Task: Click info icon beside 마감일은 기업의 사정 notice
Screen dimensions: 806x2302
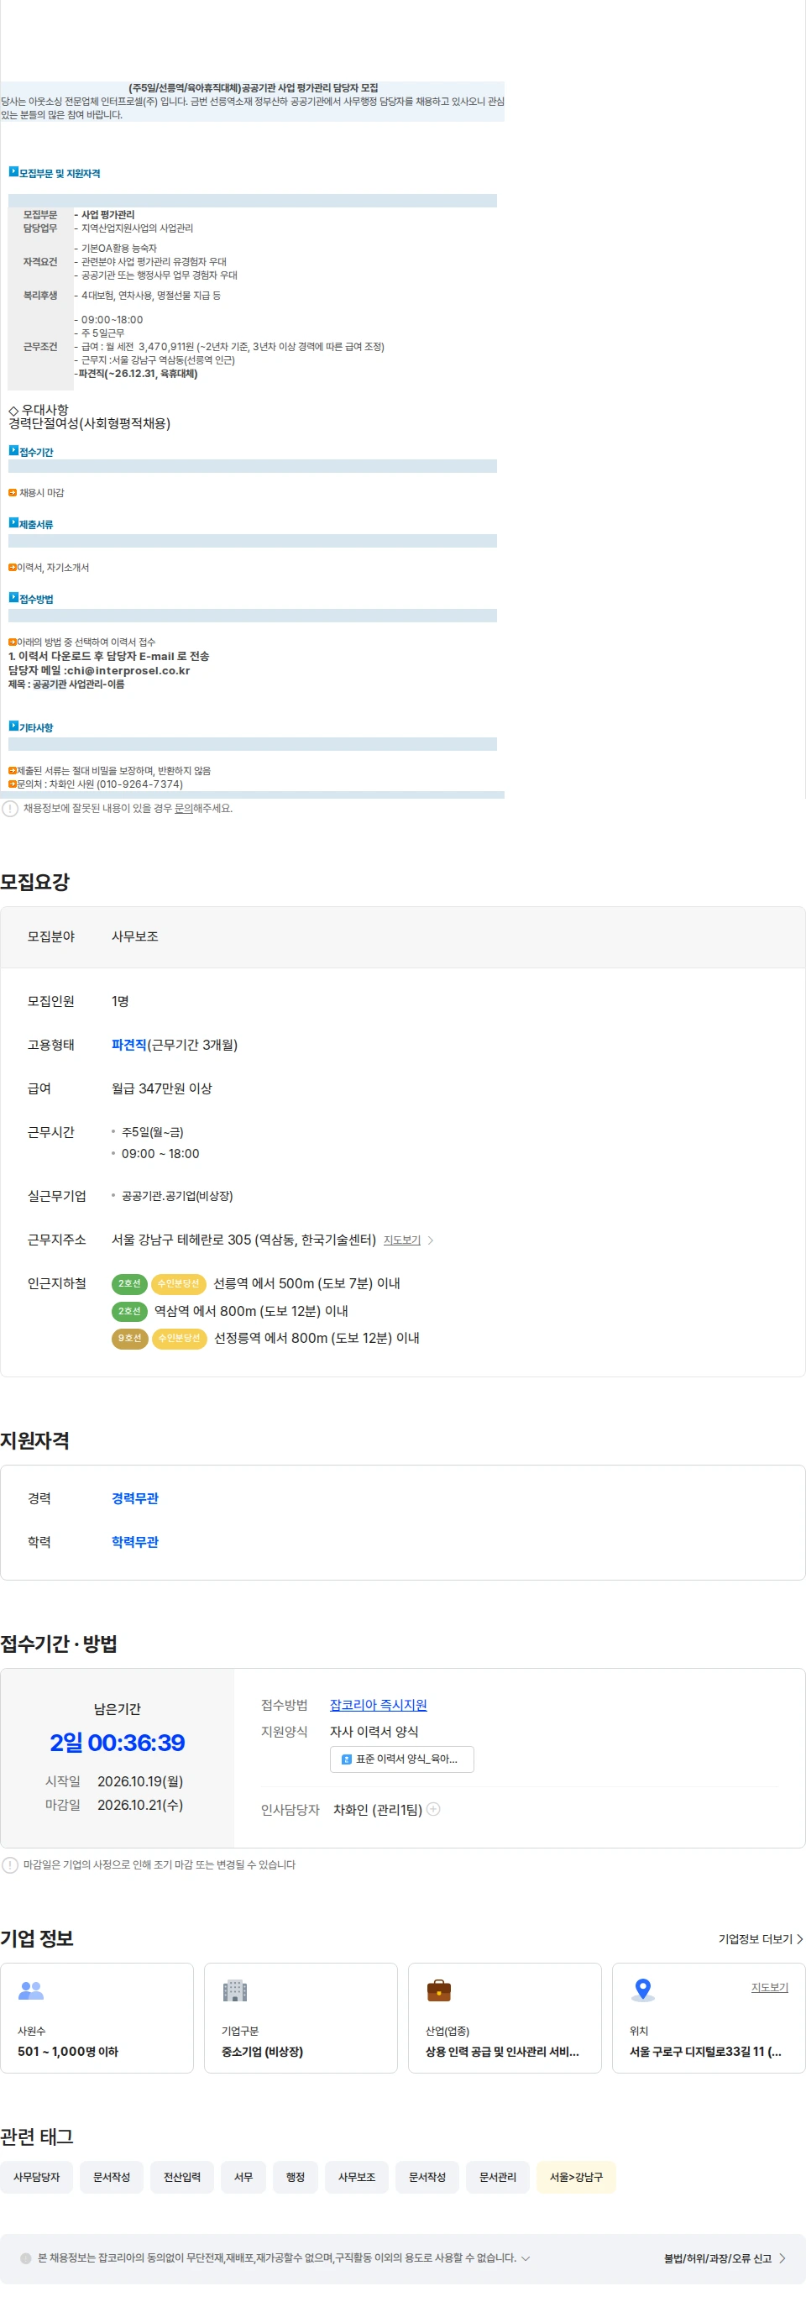Action: click(10, 1866)
